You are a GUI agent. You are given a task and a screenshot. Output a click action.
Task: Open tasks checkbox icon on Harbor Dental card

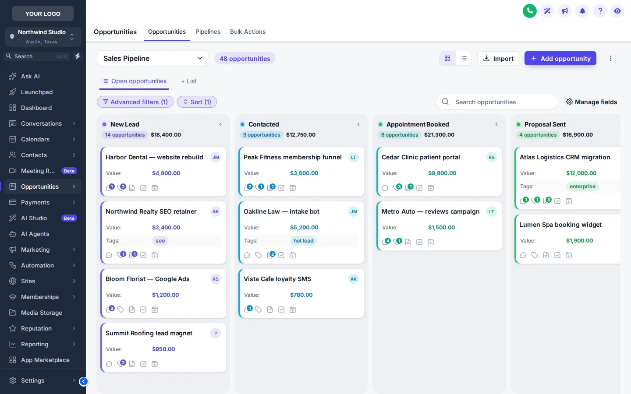click(x=143, y=188)
